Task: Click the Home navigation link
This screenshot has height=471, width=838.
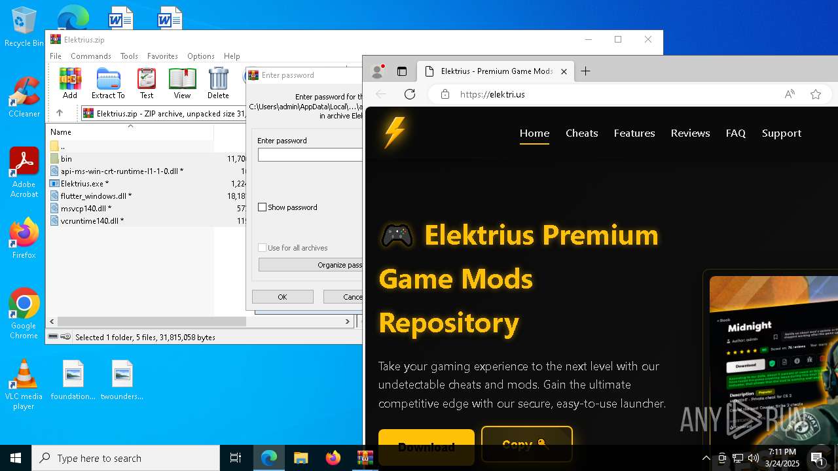Action: [x=534, y=133]
